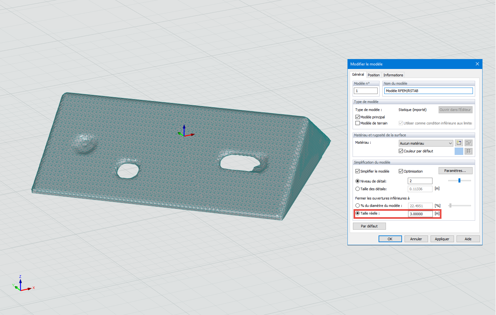Click the Taille des détails 0.11336 field
Image resolution: width=496 pixels, height=315 pixels.
pyautogui.click(x=420, y=189)
